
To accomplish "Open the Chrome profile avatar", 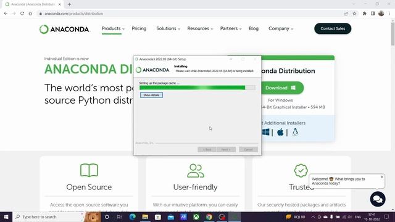I will point(381,14).
